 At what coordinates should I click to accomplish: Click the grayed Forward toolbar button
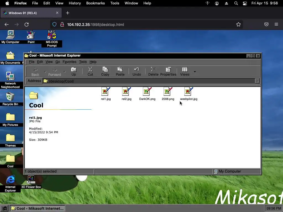[x=54, y=71]
